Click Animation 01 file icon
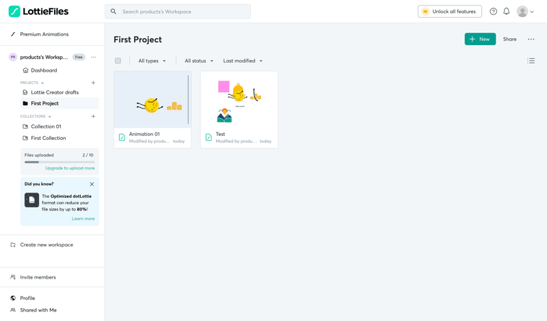The image size is (547, 321). 122,137
